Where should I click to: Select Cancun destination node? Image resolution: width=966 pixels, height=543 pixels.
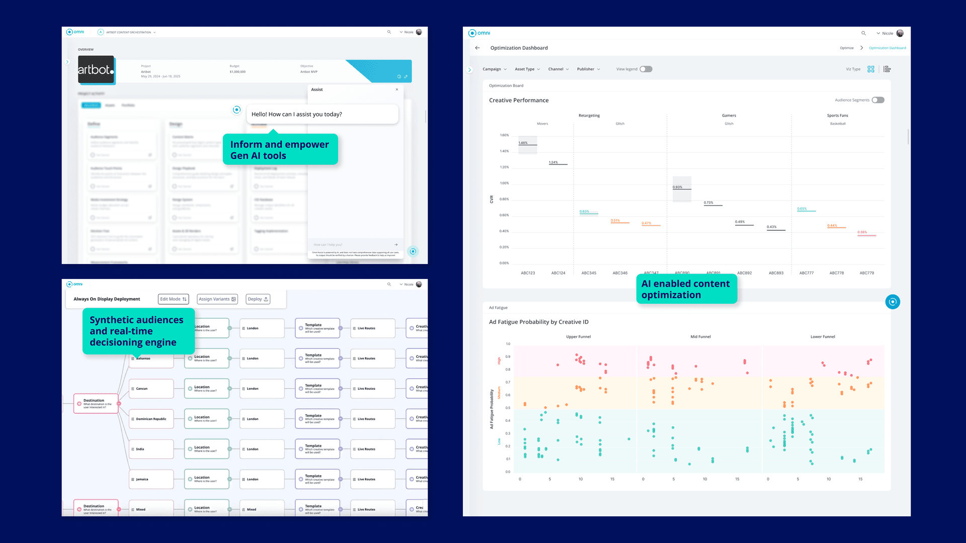coord(151,389)
